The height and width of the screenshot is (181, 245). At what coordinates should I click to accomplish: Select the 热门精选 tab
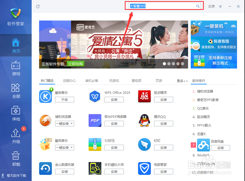coord(47,81)
